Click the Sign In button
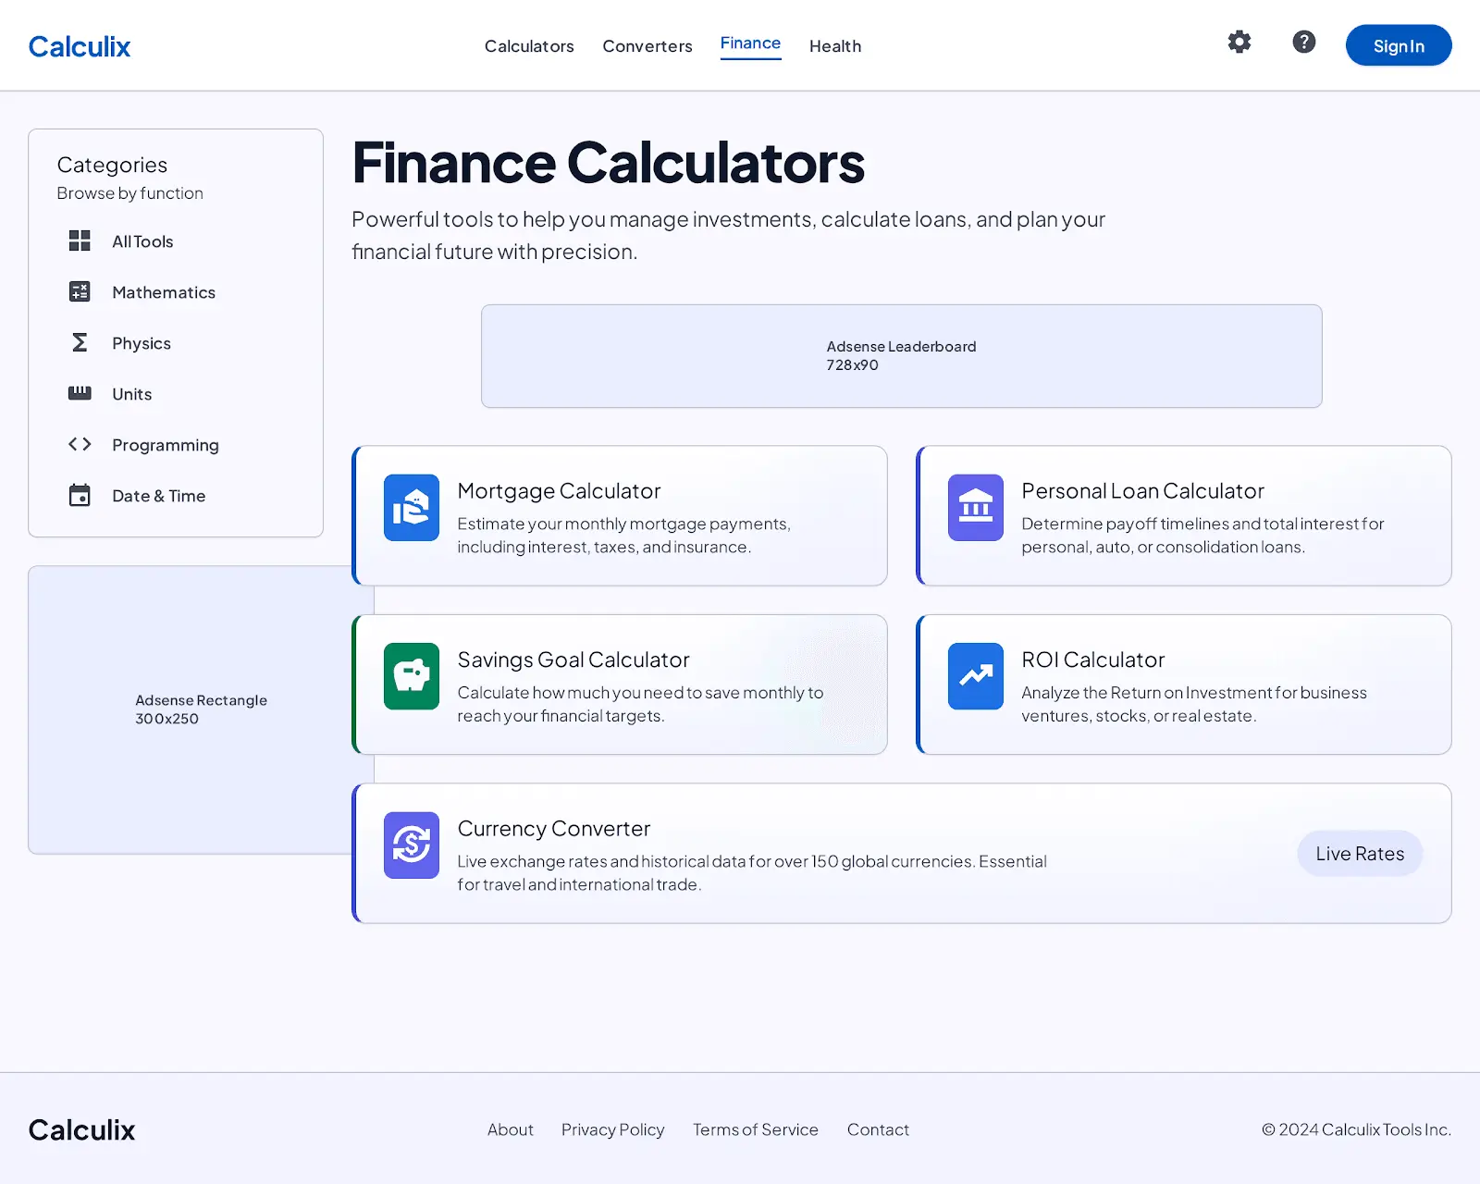The width and height of the screenshot is (1480, 1184). click(x=1399, y=45)
